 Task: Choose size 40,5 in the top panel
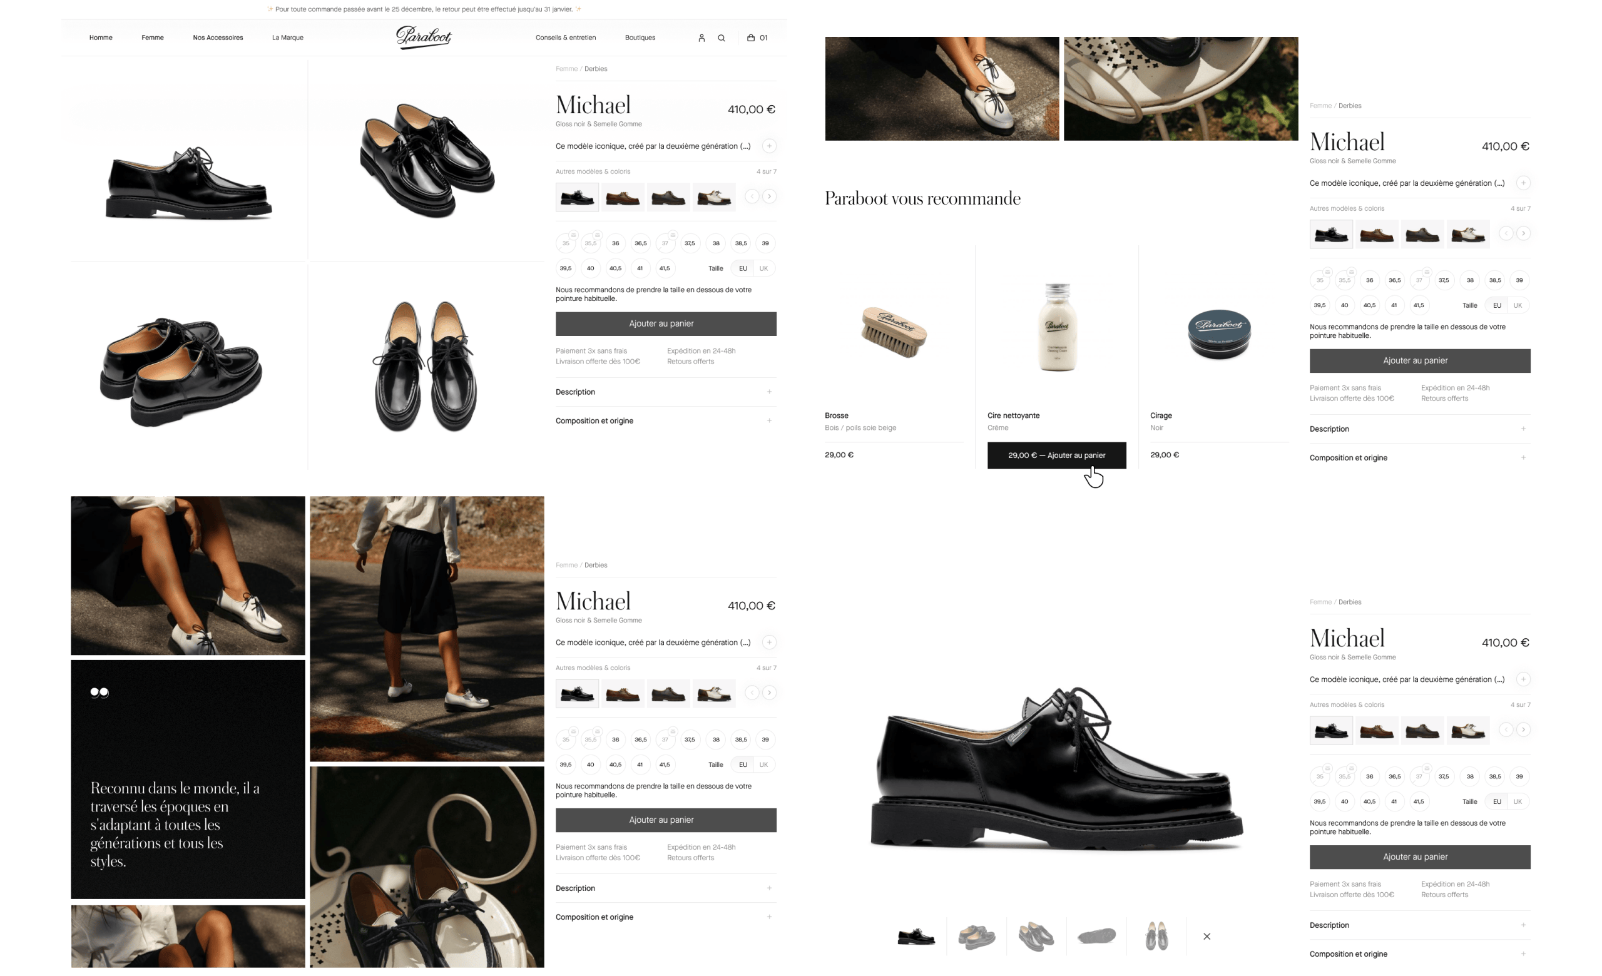pyautogui.click(x=615, y=268)
